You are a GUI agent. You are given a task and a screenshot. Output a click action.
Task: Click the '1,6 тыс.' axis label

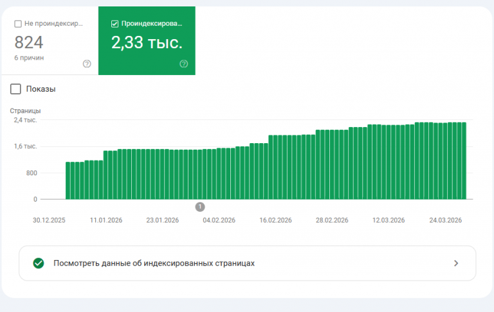coord(25,146)
